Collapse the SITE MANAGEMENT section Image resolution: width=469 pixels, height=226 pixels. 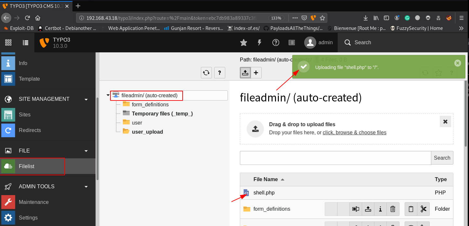86,99
